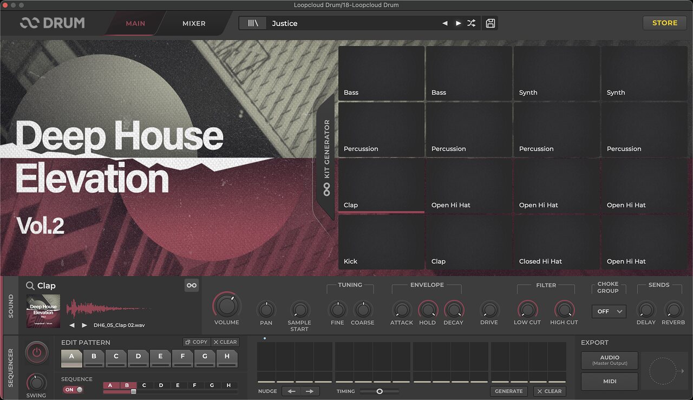Image resolution: width=693 pixels, height=400 pixels.
Task: Load the next sample under the waveform
Action: (84, 325)
